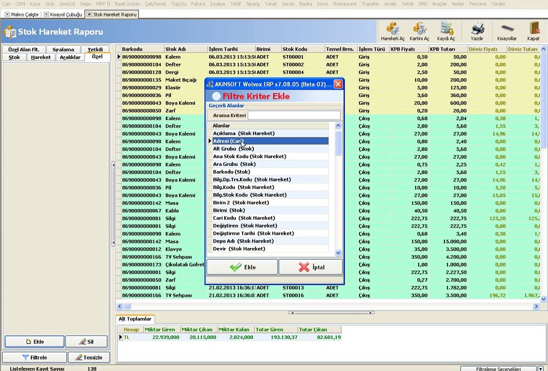Open the Yardım menu
The width and height of the screenshot is (548, 371).
coord(498,4)
